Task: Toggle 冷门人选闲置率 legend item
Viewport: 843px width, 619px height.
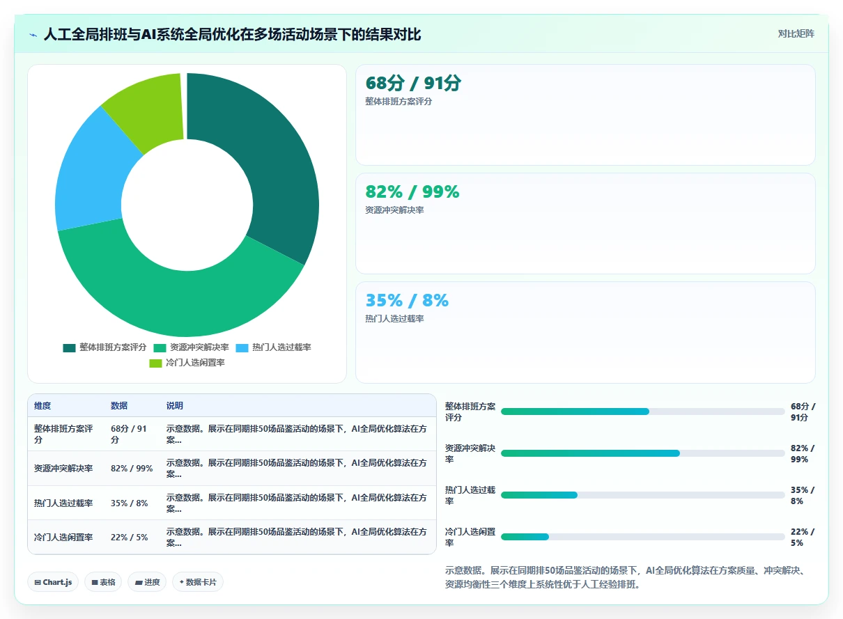Action: 187,363
